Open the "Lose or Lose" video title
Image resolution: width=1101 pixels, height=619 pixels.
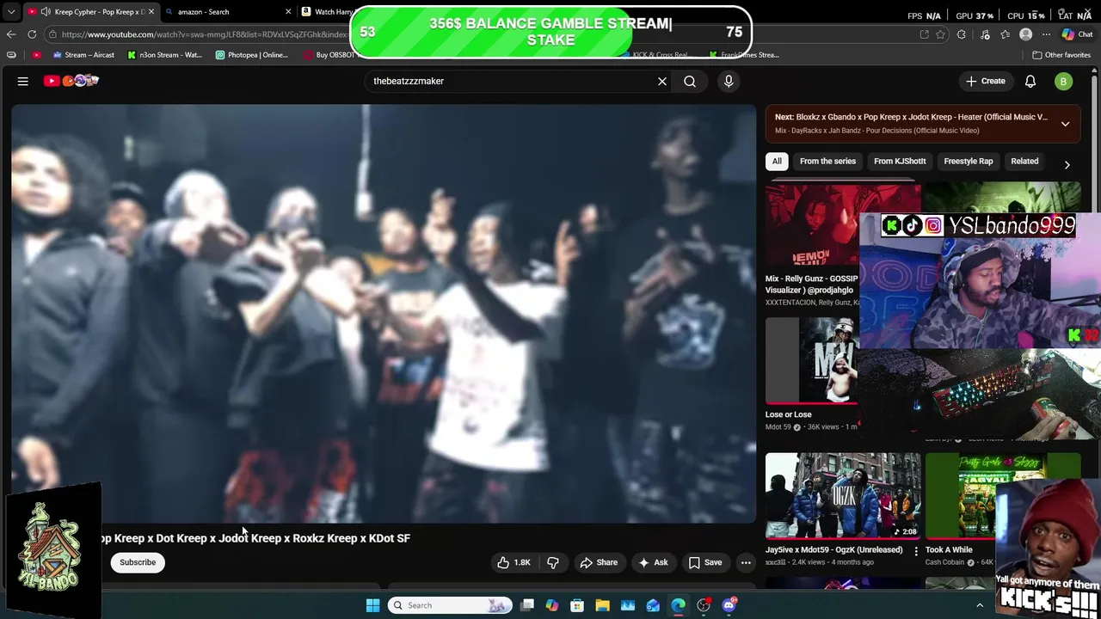(x=789, y=414)
